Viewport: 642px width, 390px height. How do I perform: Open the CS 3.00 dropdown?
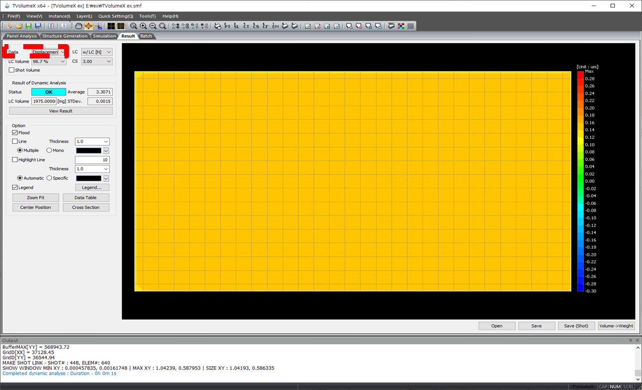pos(97,61)
